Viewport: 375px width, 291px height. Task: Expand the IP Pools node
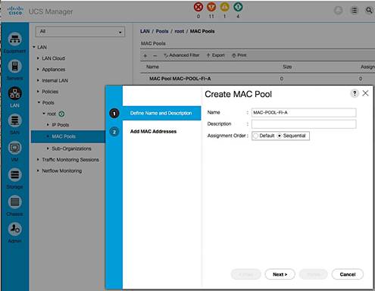tap(48, 124)
